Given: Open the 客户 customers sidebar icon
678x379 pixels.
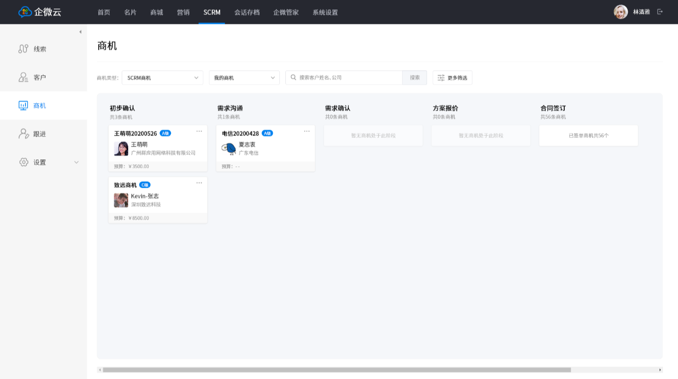Looking at the screenshot, I should (23, 77).
